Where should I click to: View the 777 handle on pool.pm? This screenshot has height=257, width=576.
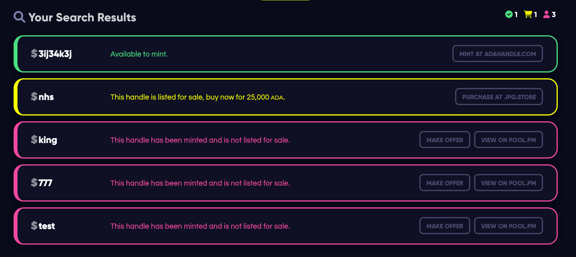(x=508, y=183)
